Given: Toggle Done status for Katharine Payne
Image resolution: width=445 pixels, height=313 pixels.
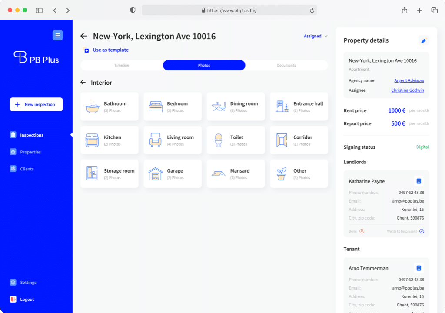Looking at the screenshot, I should tap(362, 231).
